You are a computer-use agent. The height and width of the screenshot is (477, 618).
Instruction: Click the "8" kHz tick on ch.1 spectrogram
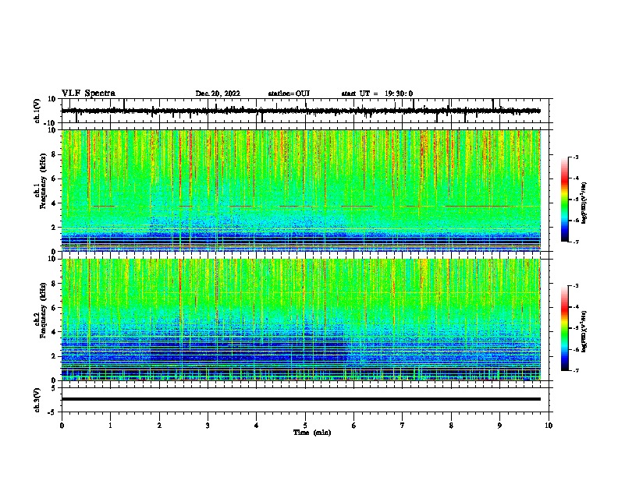point(55,154)
